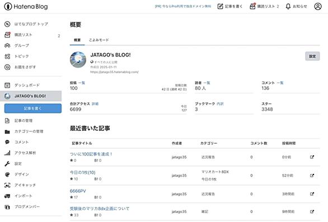
Task: Click the アクセス解析 bar chart icon
Action: click(7, 153)
